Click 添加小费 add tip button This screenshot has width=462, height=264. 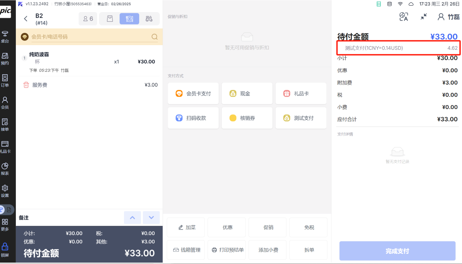point(268,250)
